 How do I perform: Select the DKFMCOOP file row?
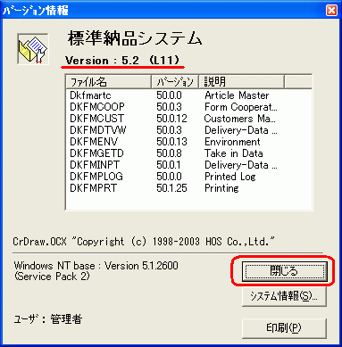(x=188, y=107)
